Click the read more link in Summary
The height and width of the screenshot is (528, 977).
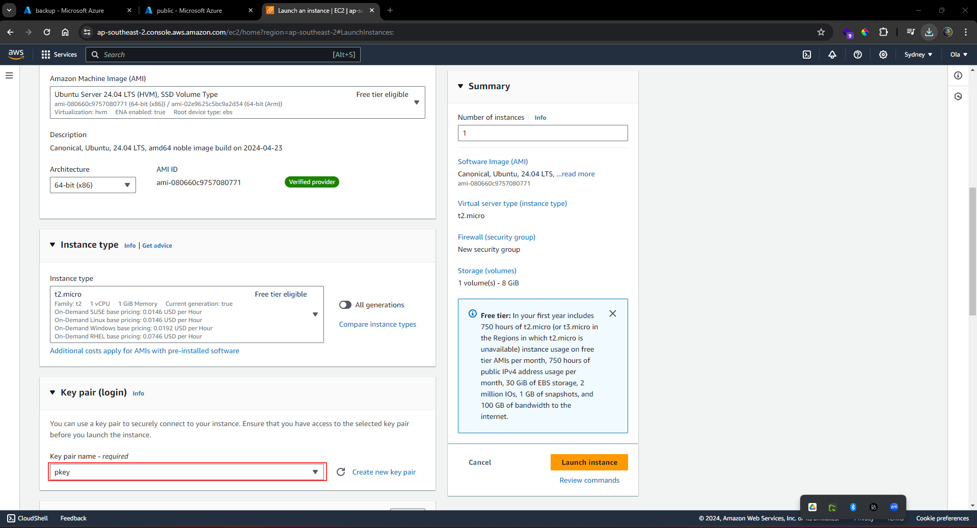pos(578,174)
